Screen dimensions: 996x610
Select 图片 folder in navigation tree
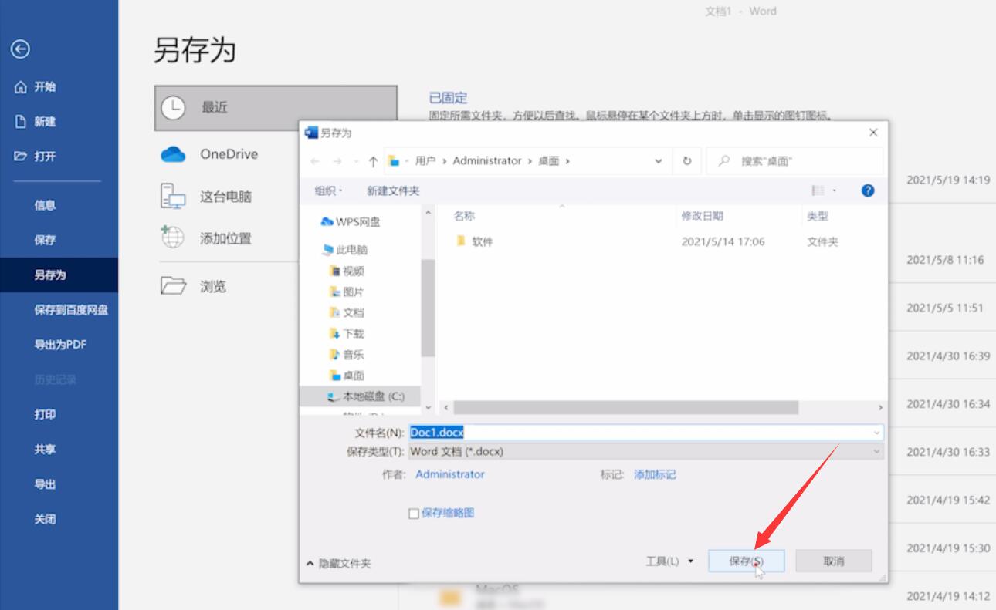[x=347, y=292]
